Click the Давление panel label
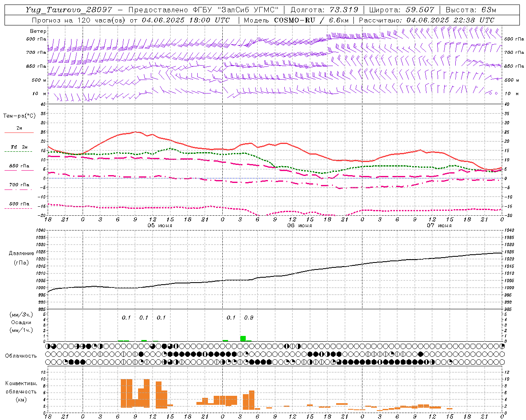This screenshot has width=526, height=420. [21, 253]
